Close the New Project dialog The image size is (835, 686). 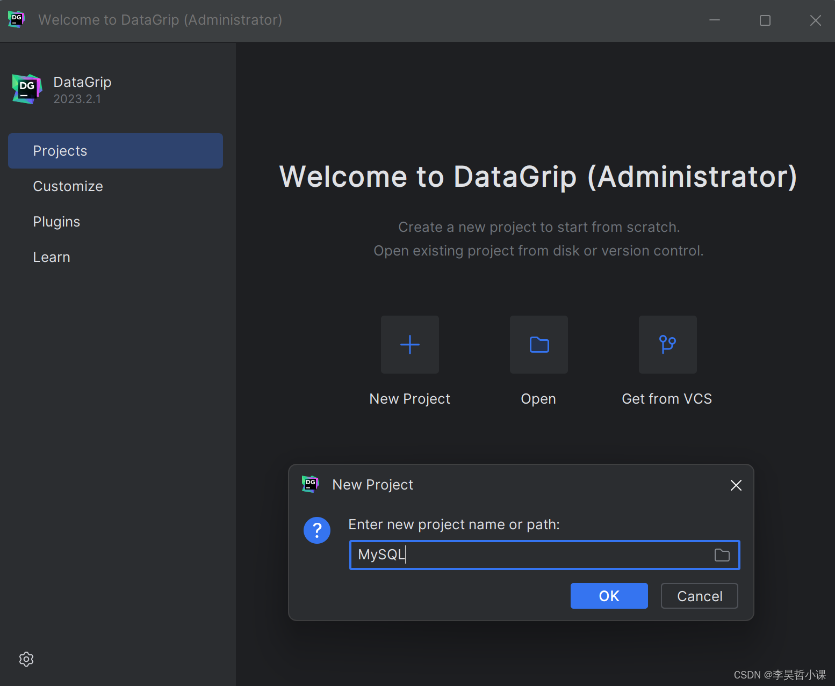pos(736,485)
